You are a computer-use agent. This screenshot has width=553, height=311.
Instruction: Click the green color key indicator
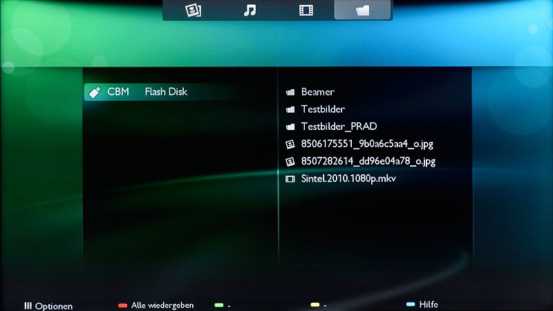point(219,305)
